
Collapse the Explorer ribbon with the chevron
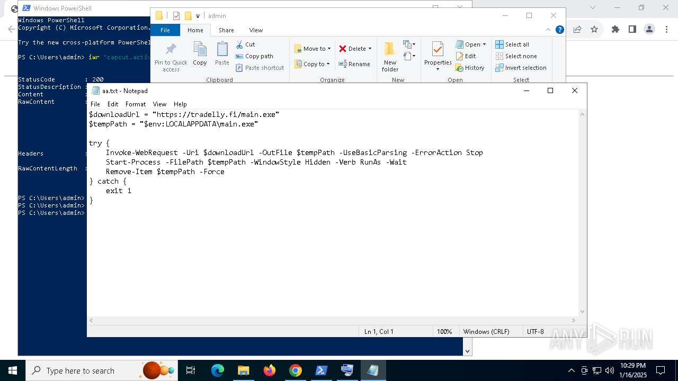548,30
